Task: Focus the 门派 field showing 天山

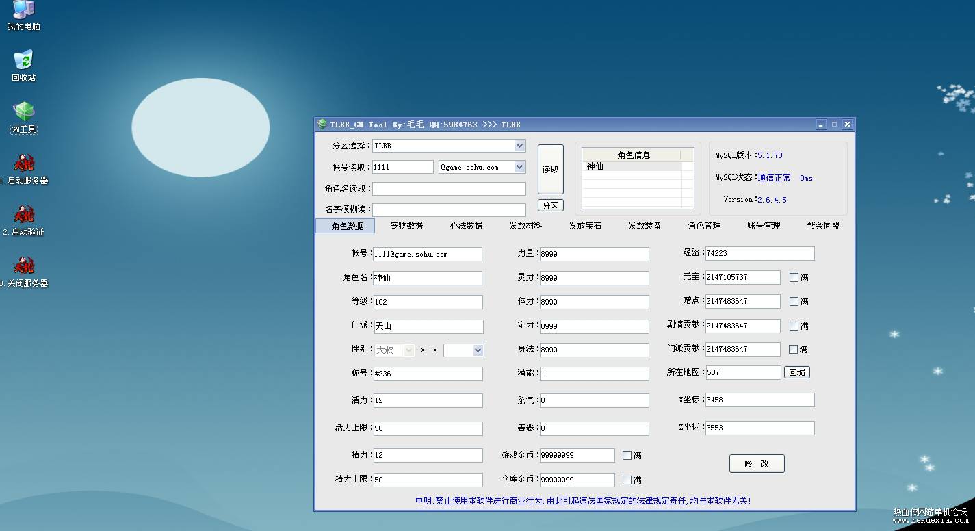Action: 428,326
